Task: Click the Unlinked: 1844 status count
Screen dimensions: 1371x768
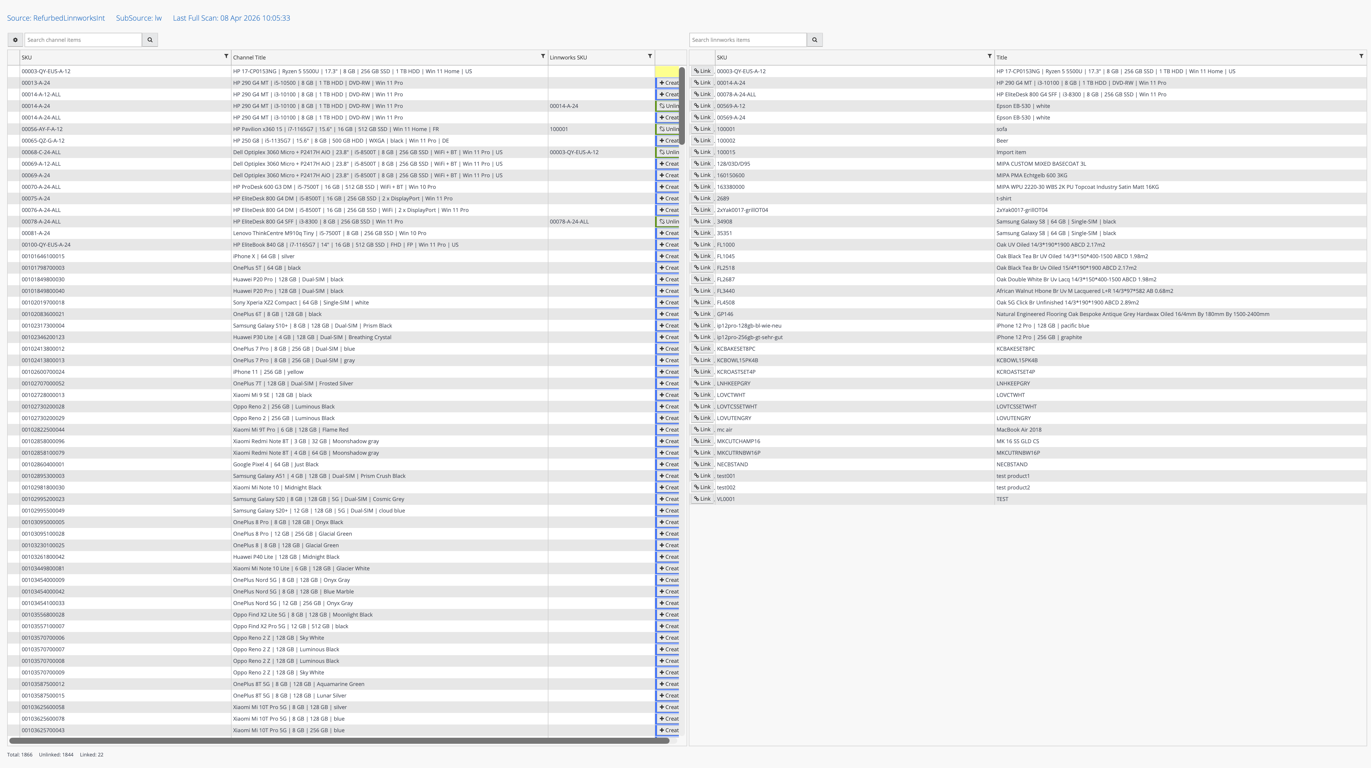Action: pos(56,755)
